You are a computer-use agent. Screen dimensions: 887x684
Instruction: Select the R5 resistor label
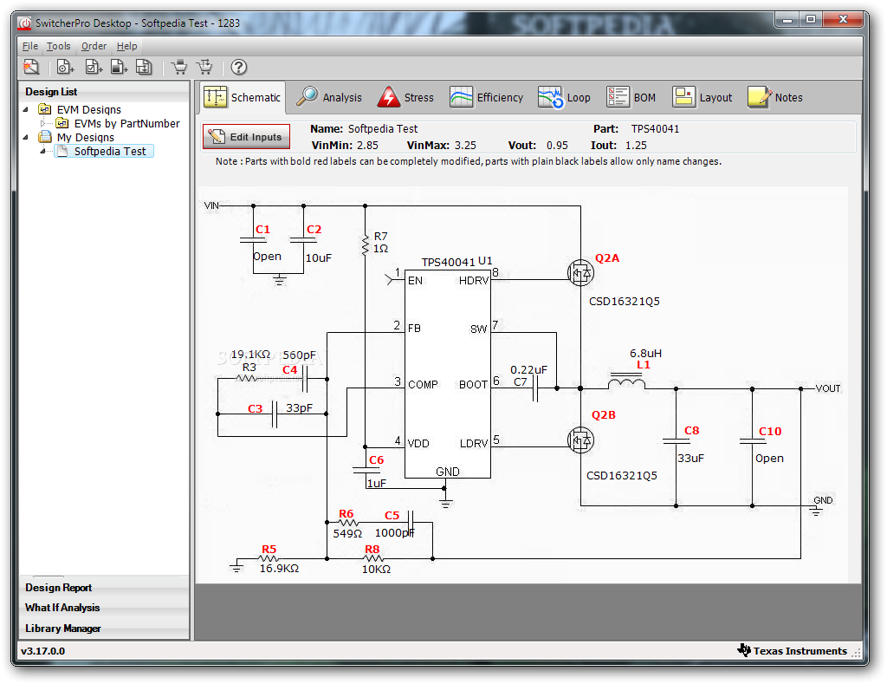pos(269,549)
